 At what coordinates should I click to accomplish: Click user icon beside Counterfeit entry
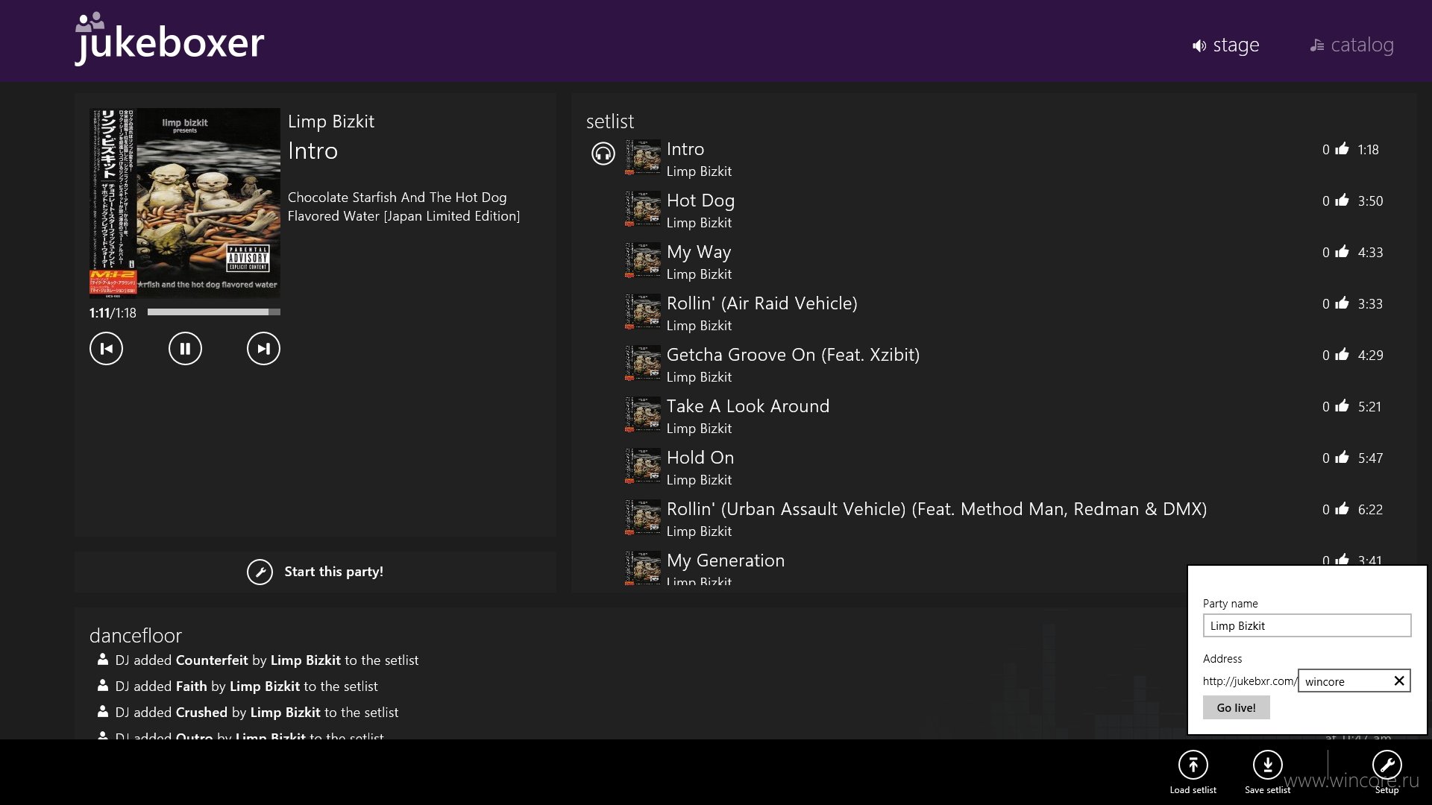tap(103, 659)
